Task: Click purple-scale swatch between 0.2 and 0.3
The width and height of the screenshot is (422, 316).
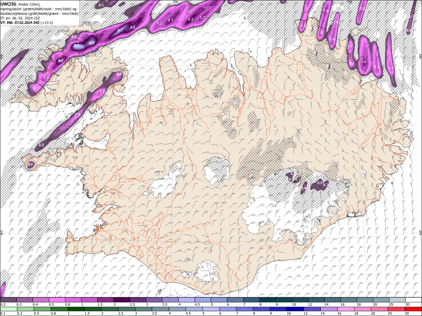Action: pos(8,300)
